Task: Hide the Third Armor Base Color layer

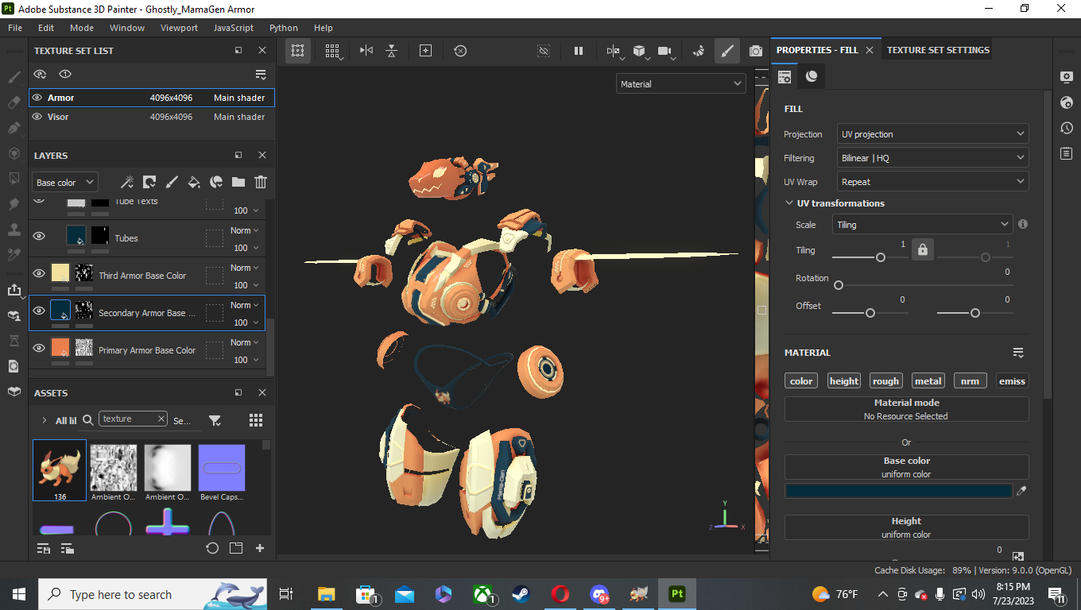Action: 39,273
